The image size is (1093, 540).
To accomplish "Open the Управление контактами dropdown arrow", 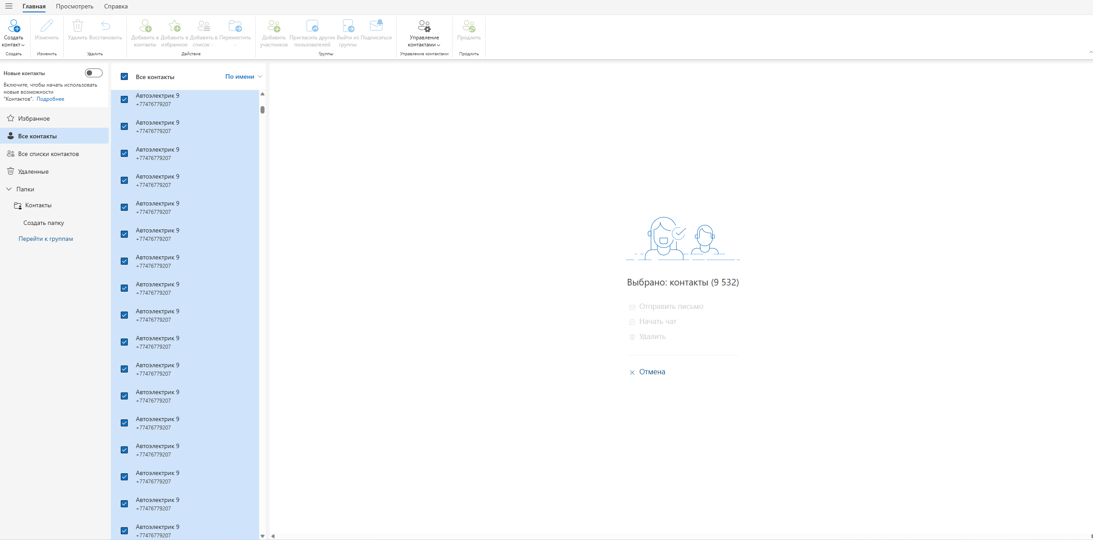I will coord(438,45).
